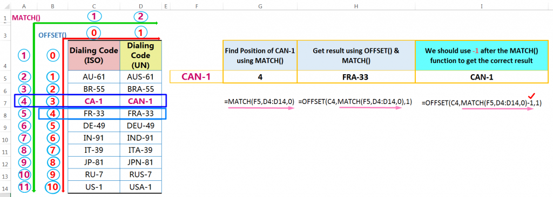Image resolution: width=553 pixels, height=197 pixels.
Task: Click the red circled 0 above column C
Action: click(x=93, y=33)
